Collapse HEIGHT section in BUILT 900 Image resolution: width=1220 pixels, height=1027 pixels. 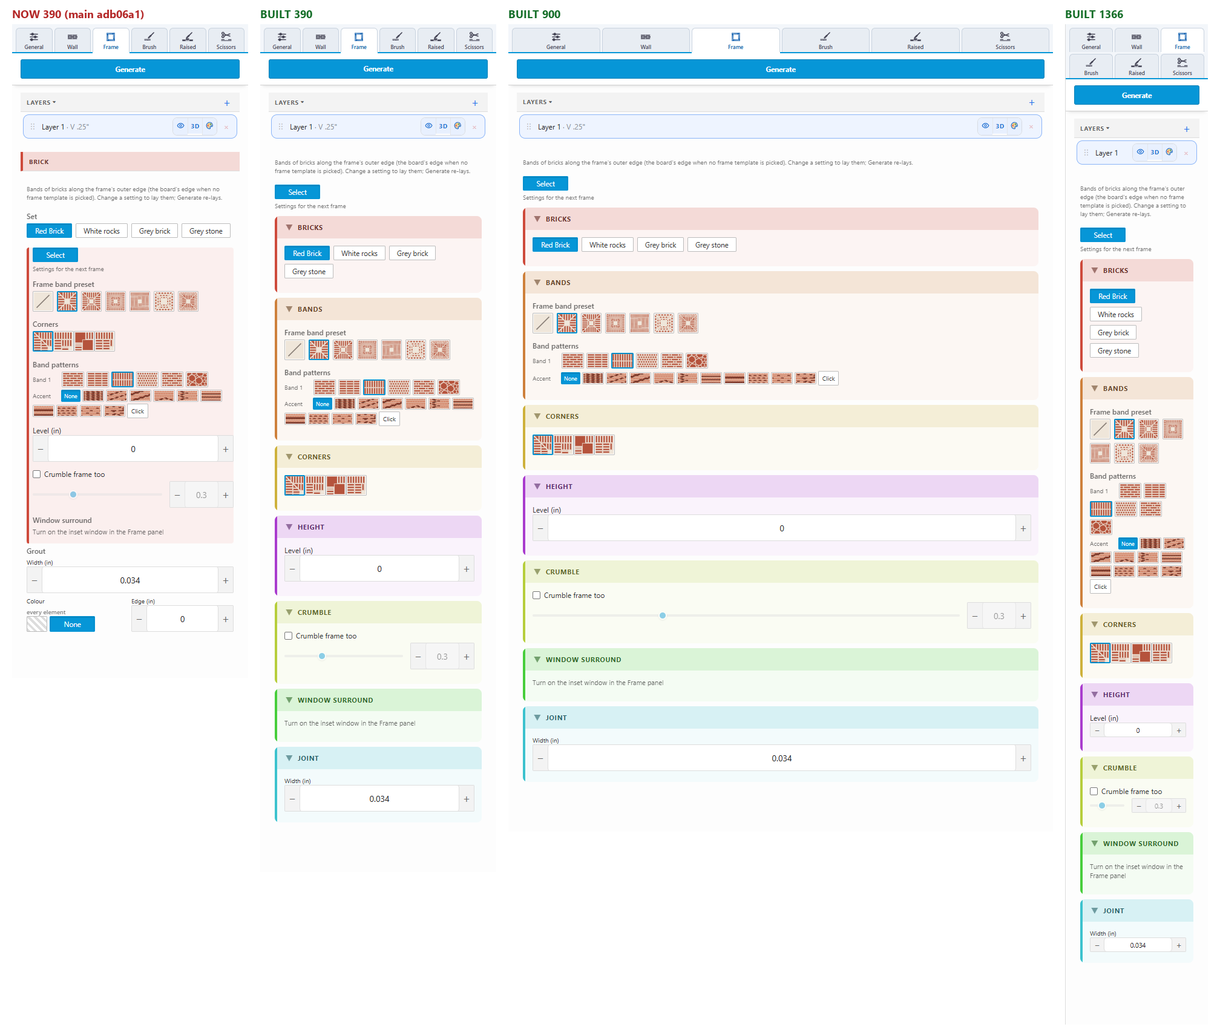[537, 487]
